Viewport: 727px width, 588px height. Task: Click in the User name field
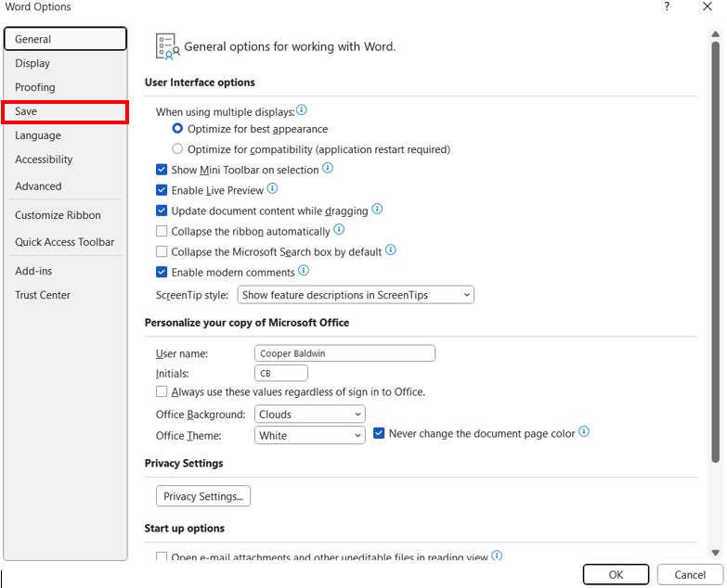[x=344, y=353]
